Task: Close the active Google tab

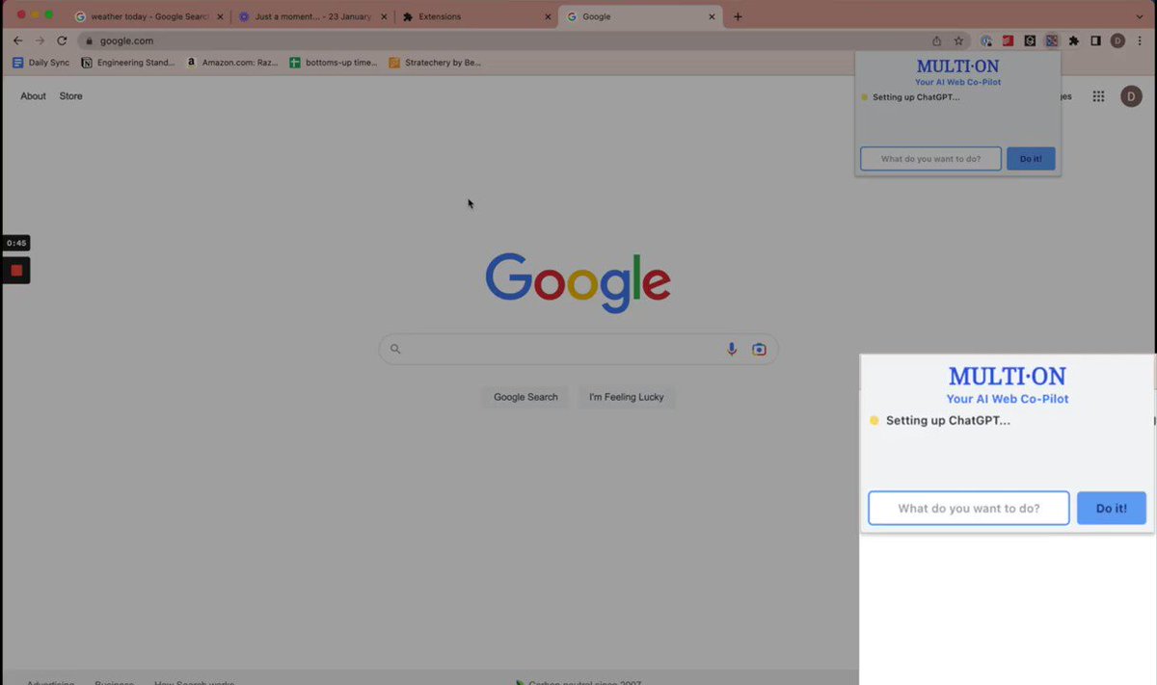Action: pyautogui.click(x=713, y=16)
